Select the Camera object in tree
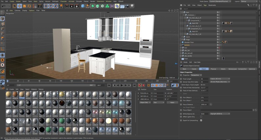The width and height of the screenshot is (261, 140). tap(187, 45)
